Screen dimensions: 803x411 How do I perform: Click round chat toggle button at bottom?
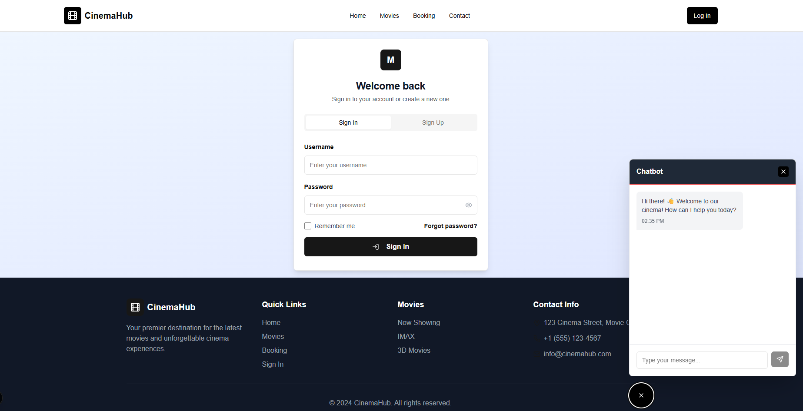coord(641,395)
